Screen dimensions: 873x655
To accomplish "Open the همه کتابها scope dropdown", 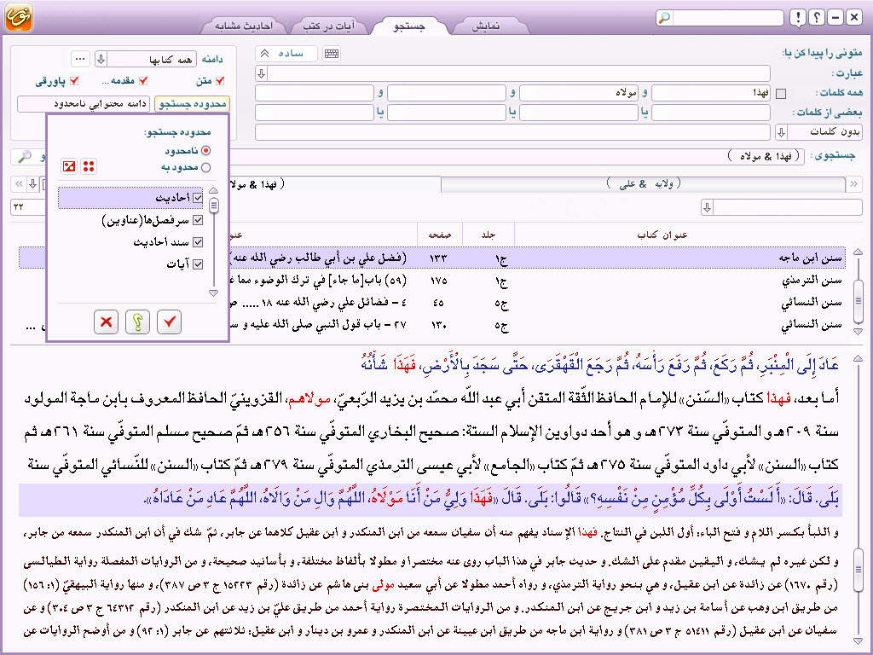I will point(101,59).
